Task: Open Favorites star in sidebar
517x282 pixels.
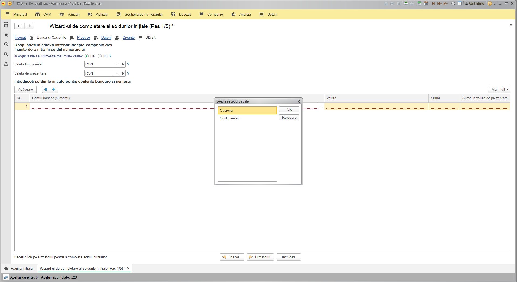Action: [6, 34]
